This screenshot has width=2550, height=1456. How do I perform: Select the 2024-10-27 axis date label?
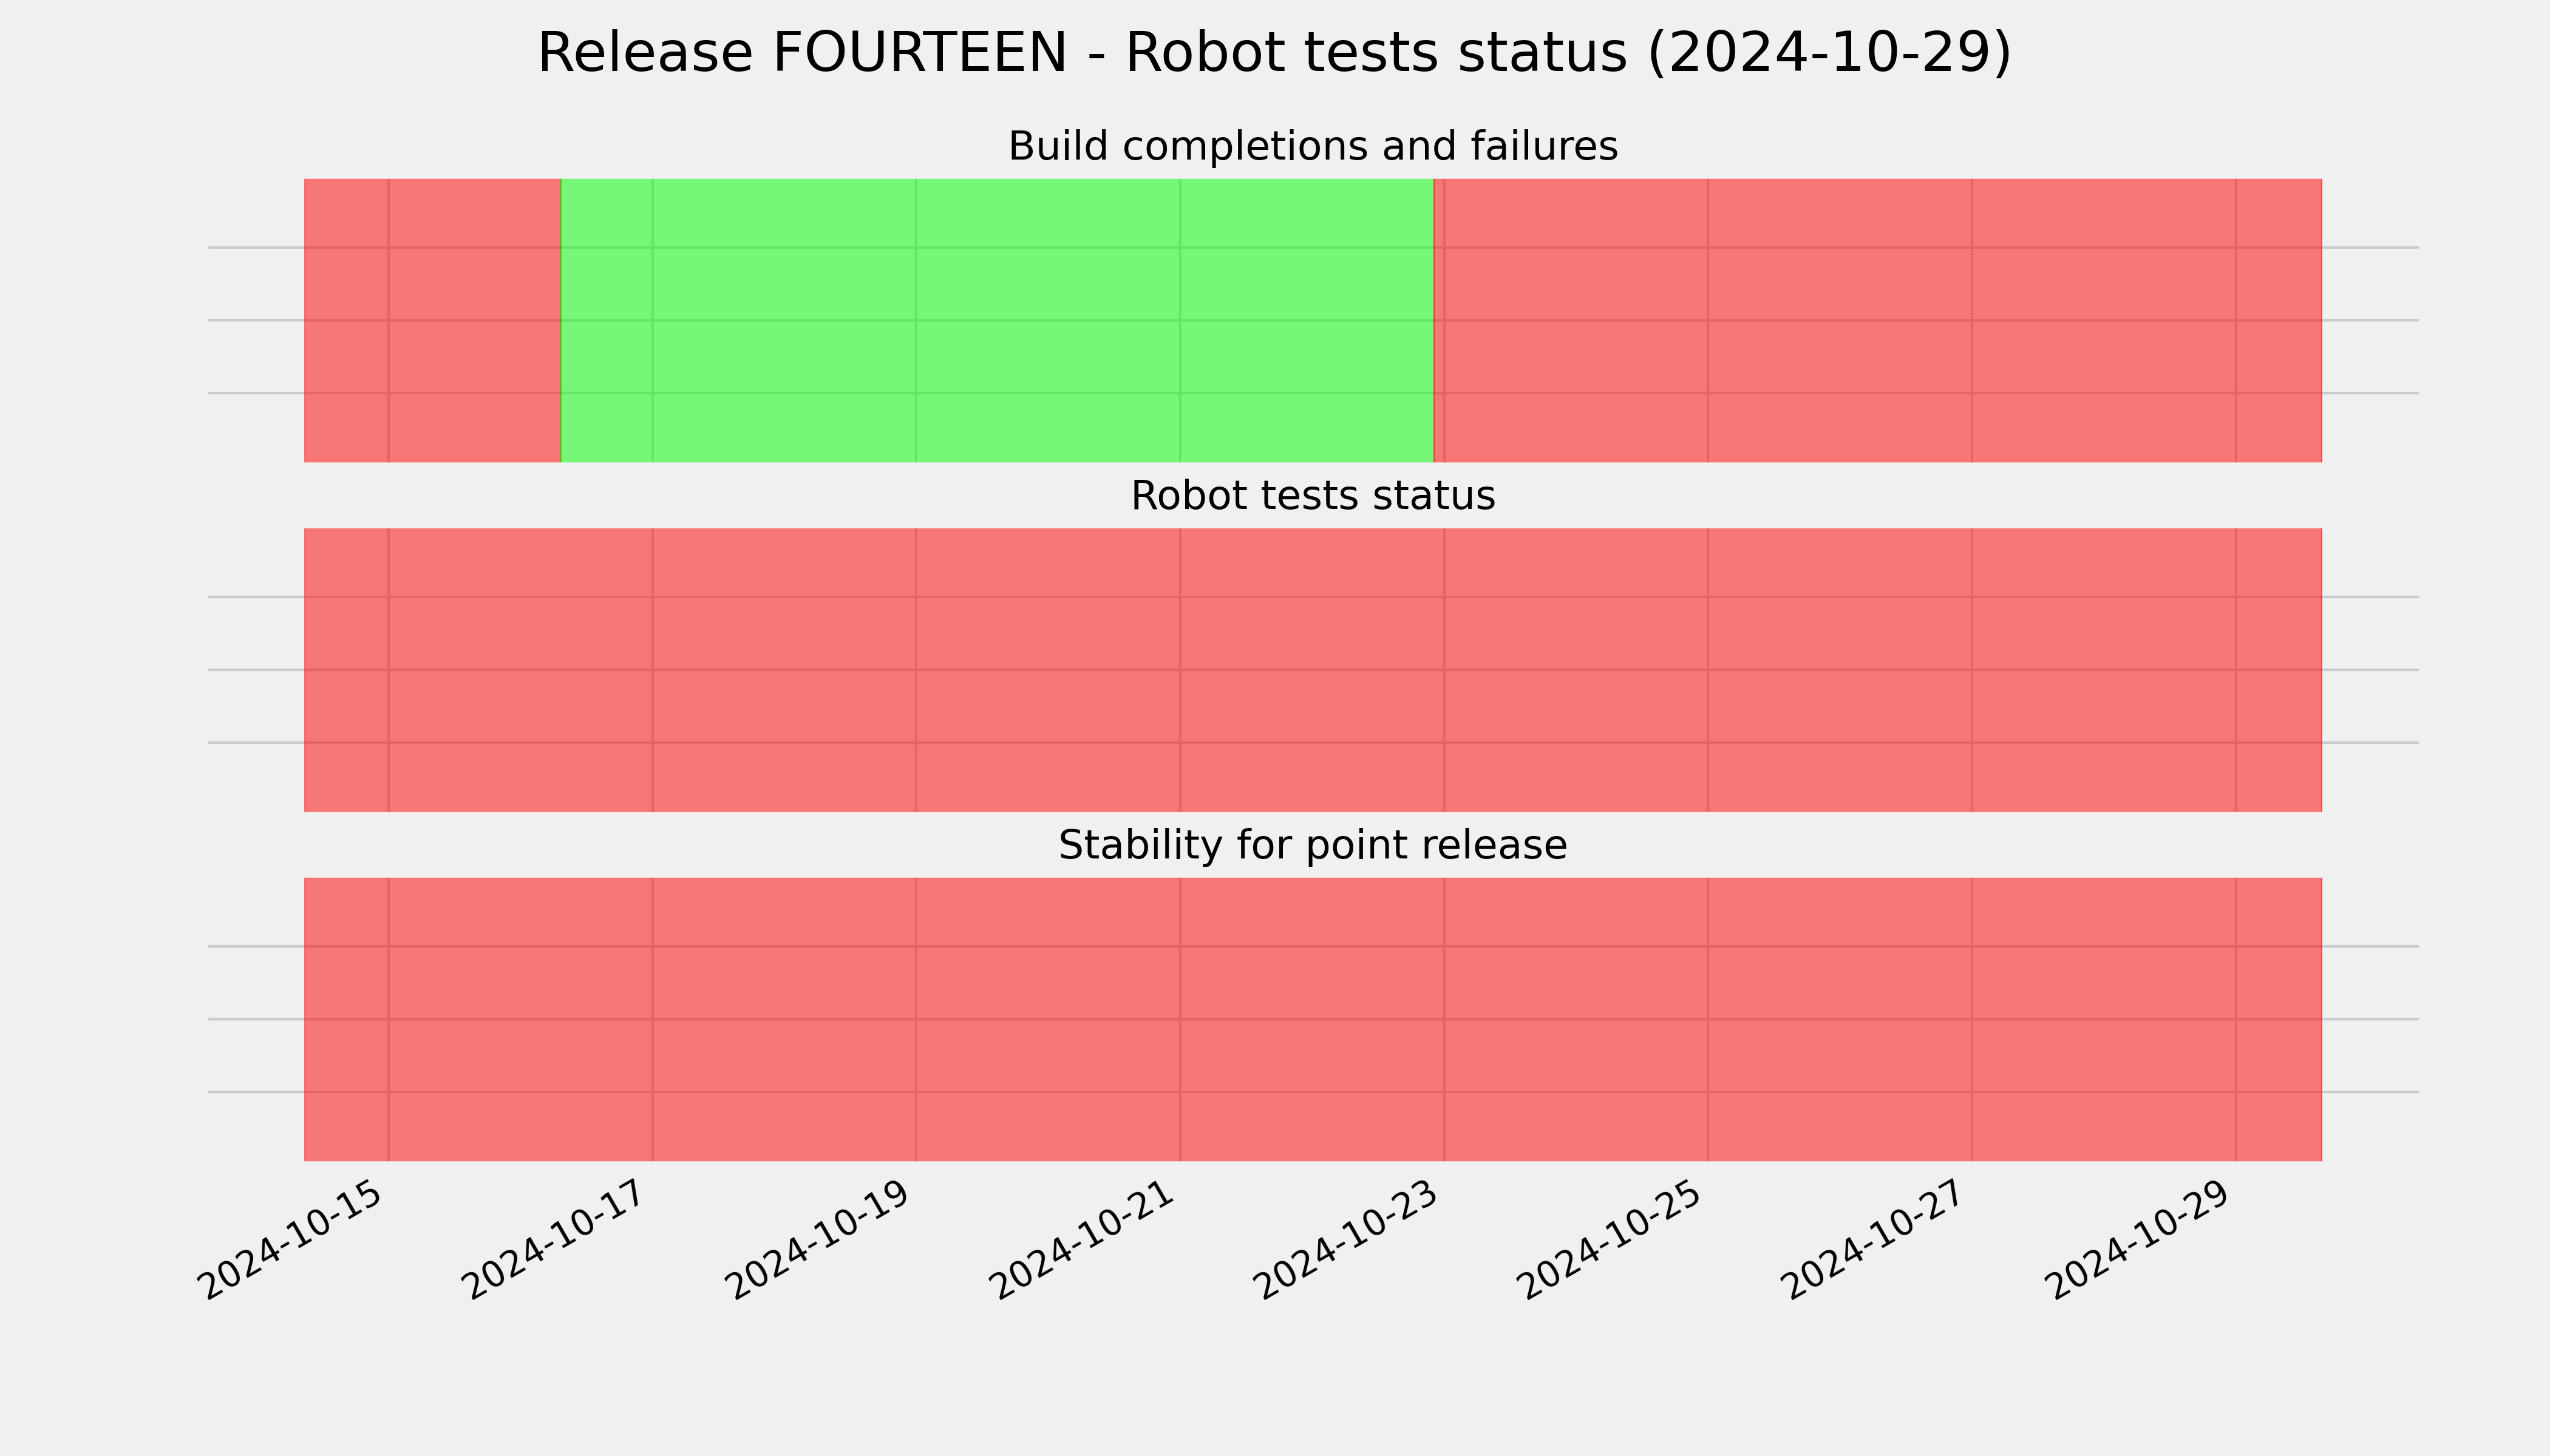tap(1875, 1241)
